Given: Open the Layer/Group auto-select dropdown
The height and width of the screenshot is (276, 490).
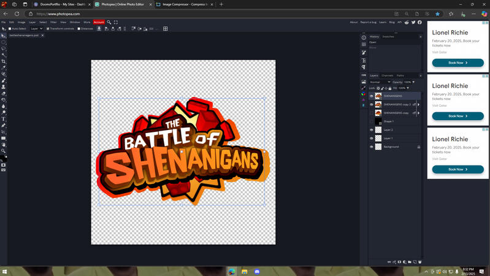Looking at the screenshot, I should click(x=37, y=29).
